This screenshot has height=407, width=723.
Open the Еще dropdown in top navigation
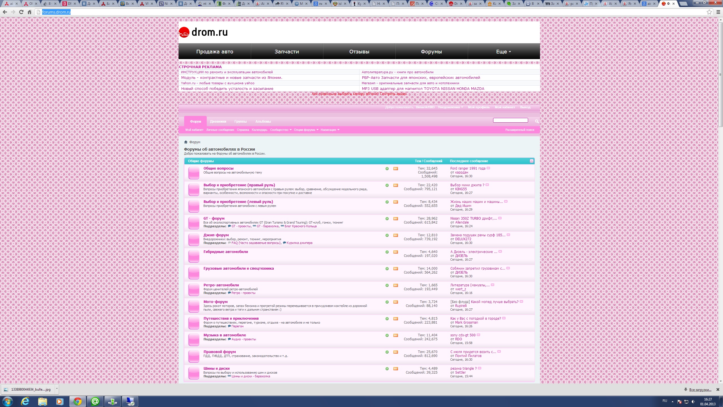(503, 52)
